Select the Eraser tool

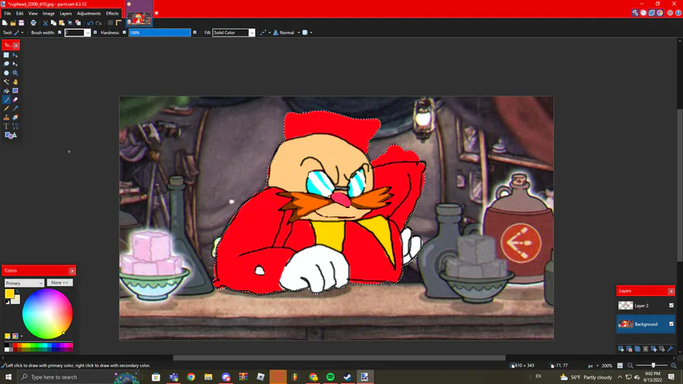[15, 99]
